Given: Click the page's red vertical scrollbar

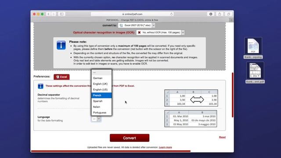Looking at the screenshot, I should tap(233, 95).
